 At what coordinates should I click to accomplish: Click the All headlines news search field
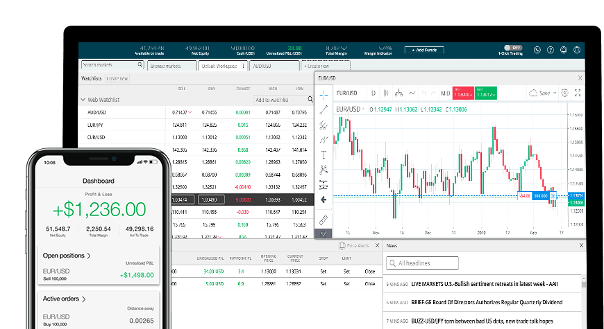tap(423, 263)
